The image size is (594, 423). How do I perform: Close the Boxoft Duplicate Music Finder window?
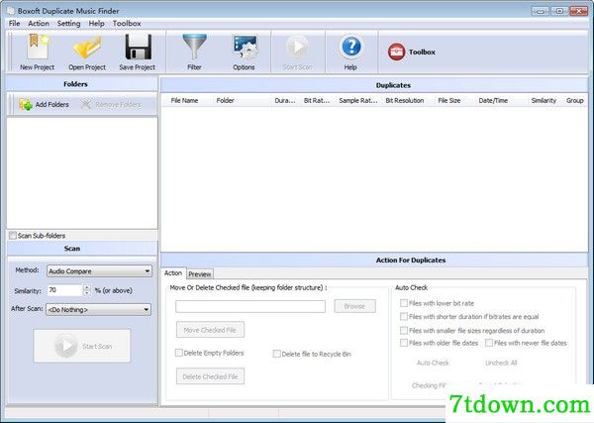pyautogui.click(x=578, y=11)
